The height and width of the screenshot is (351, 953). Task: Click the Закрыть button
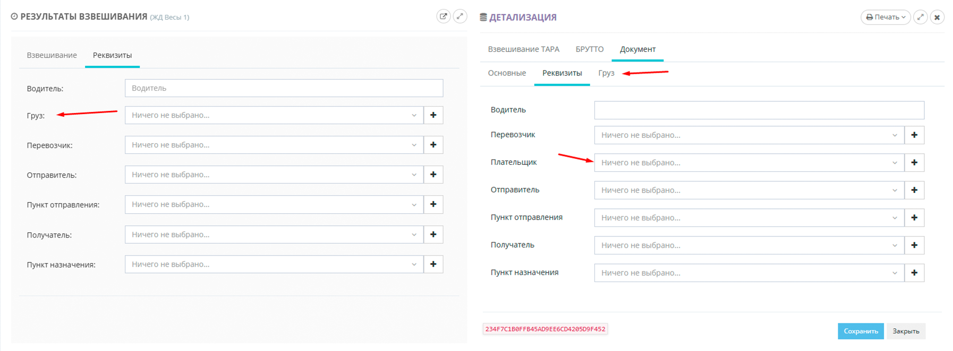(x=906, y=331)
